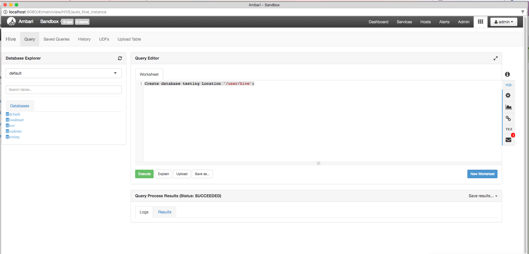Open the admin user dropdown
The image size is (529, 254).
tap(504, 22)
